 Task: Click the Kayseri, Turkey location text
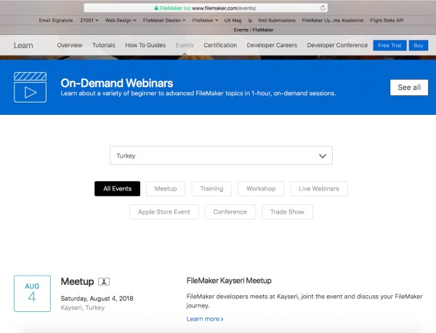coord(83,308)
